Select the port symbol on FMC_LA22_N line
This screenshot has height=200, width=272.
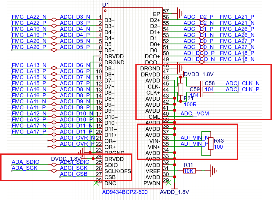coord(54,20)
